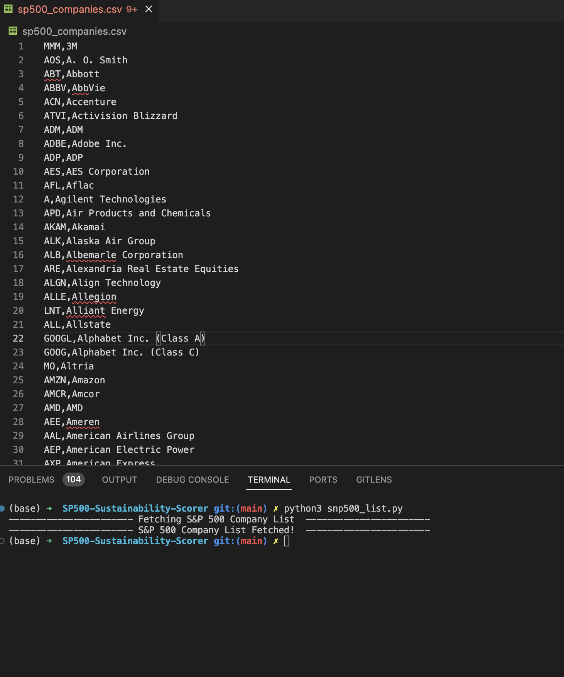Open the PROBLEMS panel tab
The height and width of the screenshot is (677, 564).
point(32,480)
